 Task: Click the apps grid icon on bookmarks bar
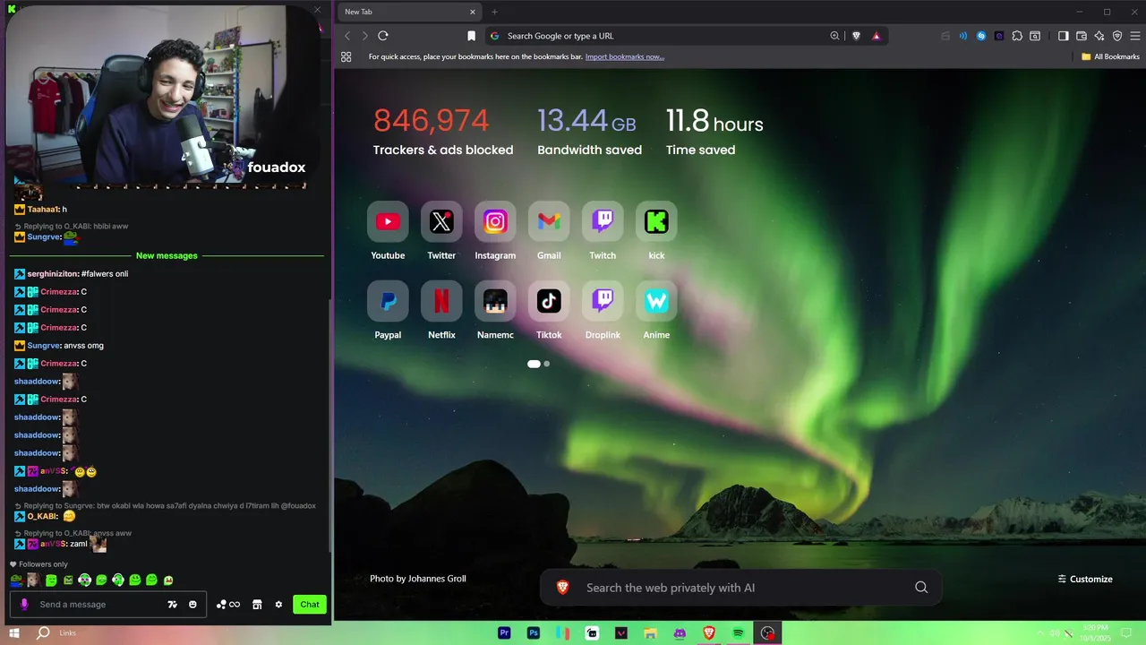coord(346,56)
